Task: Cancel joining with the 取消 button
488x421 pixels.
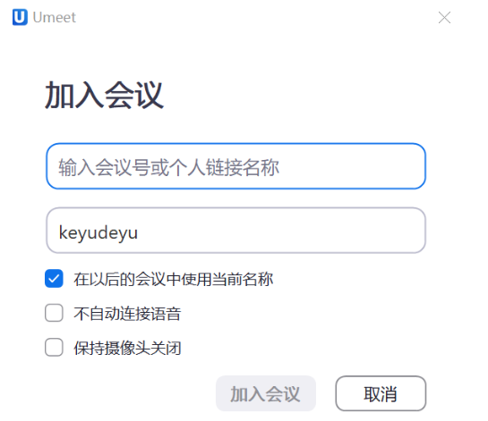Action: pyautogui.click(x=381, y=393)
